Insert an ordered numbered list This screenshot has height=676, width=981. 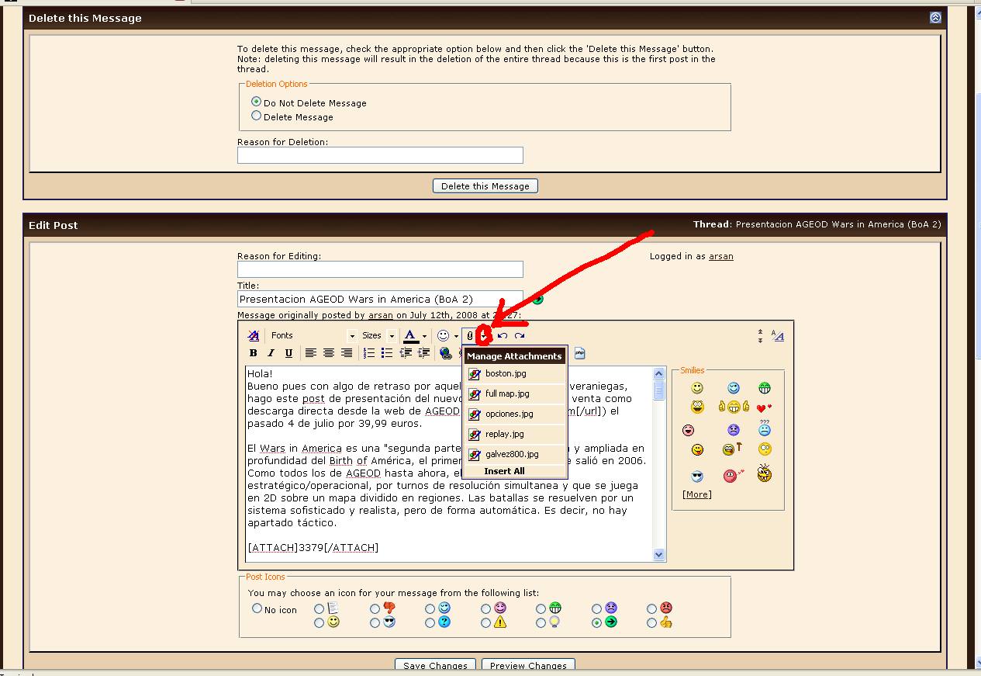[369, 353]
